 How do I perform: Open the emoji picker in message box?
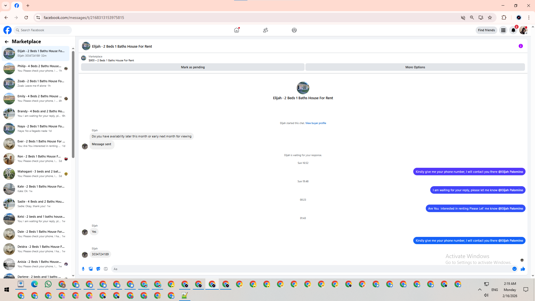[514, 269]
